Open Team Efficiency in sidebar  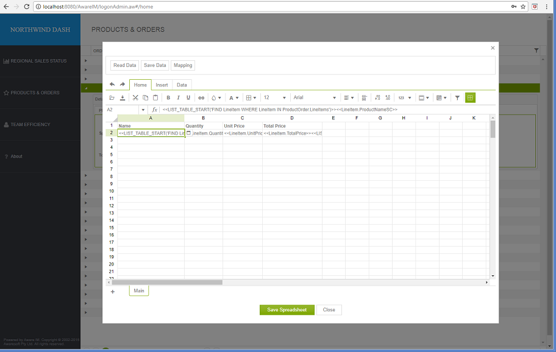pos(40,125)
